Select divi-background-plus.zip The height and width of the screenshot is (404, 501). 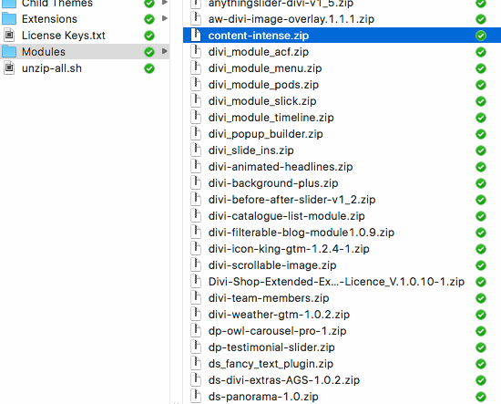point(273,183)
